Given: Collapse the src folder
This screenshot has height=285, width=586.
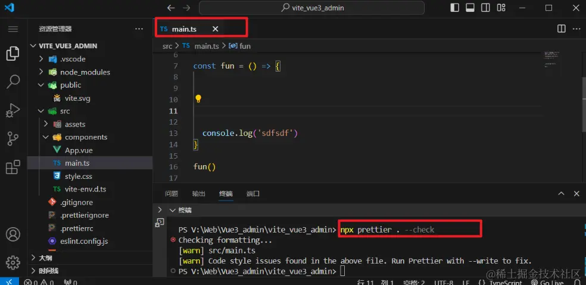Looking at the screenshot, I should pos(90,111).
